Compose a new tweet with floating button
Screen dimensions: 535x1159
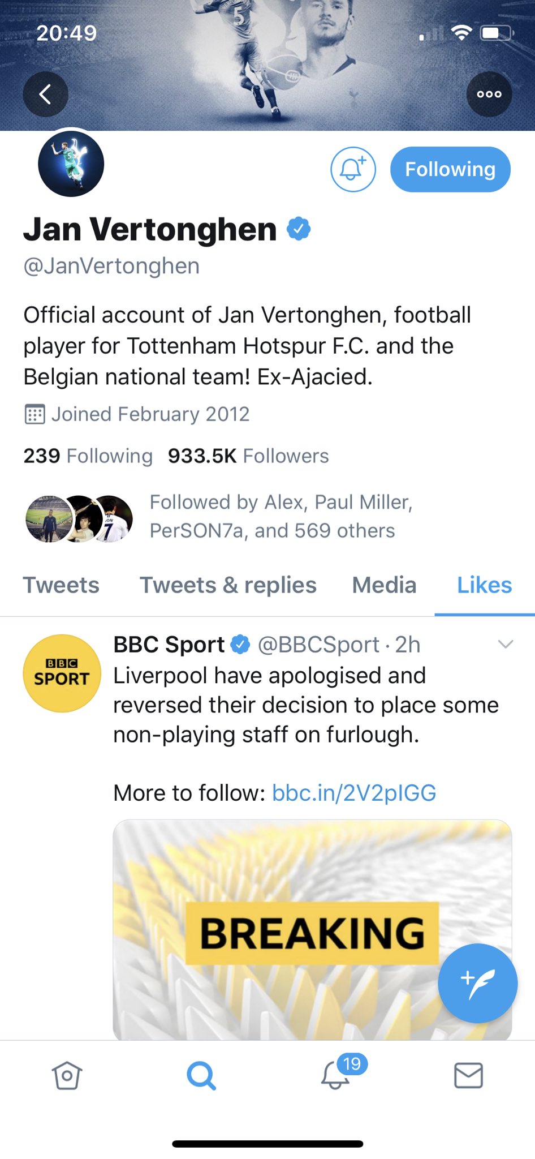click(477, 983)
